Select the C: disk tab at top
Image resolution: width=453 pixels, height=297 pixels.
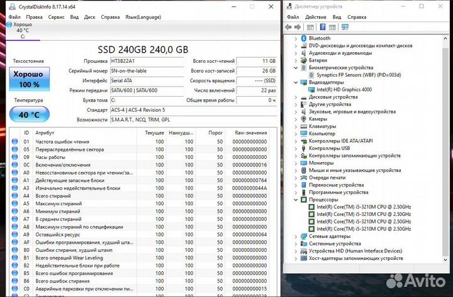pos(23,30)
